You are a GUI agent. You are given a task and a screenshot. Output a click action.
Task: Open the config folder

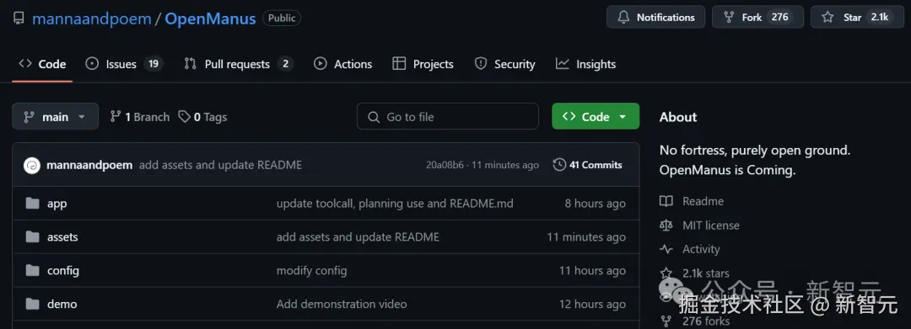coord(63,270)
